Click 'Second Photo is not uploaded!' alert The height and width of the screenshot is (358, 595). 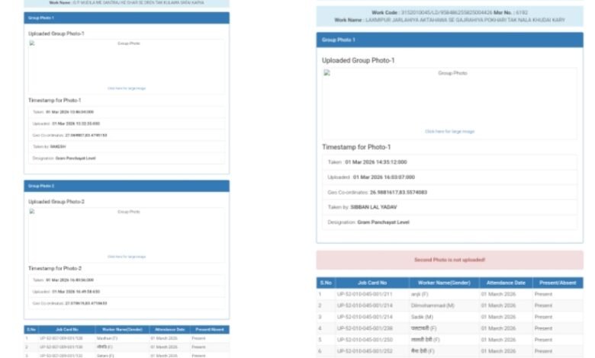(x=449, y=260)
